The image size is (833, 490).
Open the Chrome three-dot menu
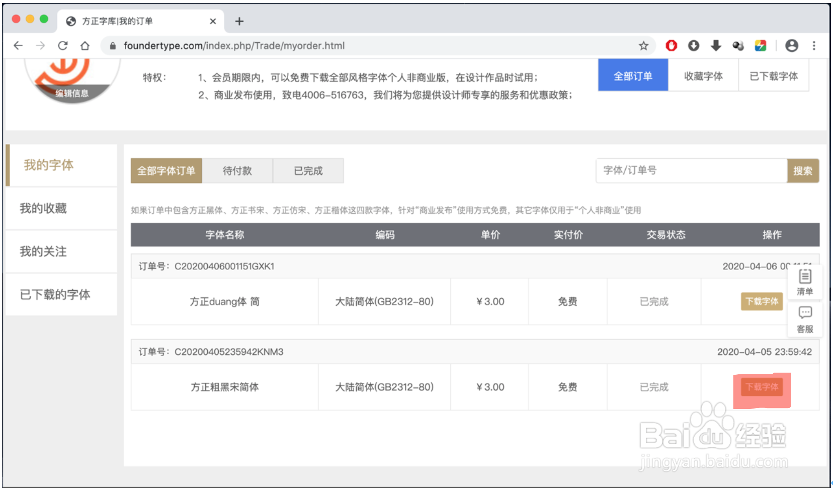point(814,46)
